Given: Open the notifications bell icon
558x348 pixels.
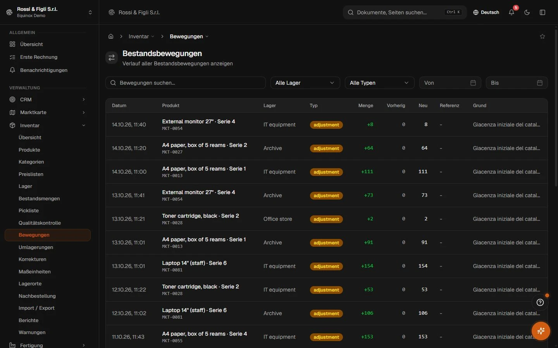Looking at the screenshot, I should click(511, 12).
